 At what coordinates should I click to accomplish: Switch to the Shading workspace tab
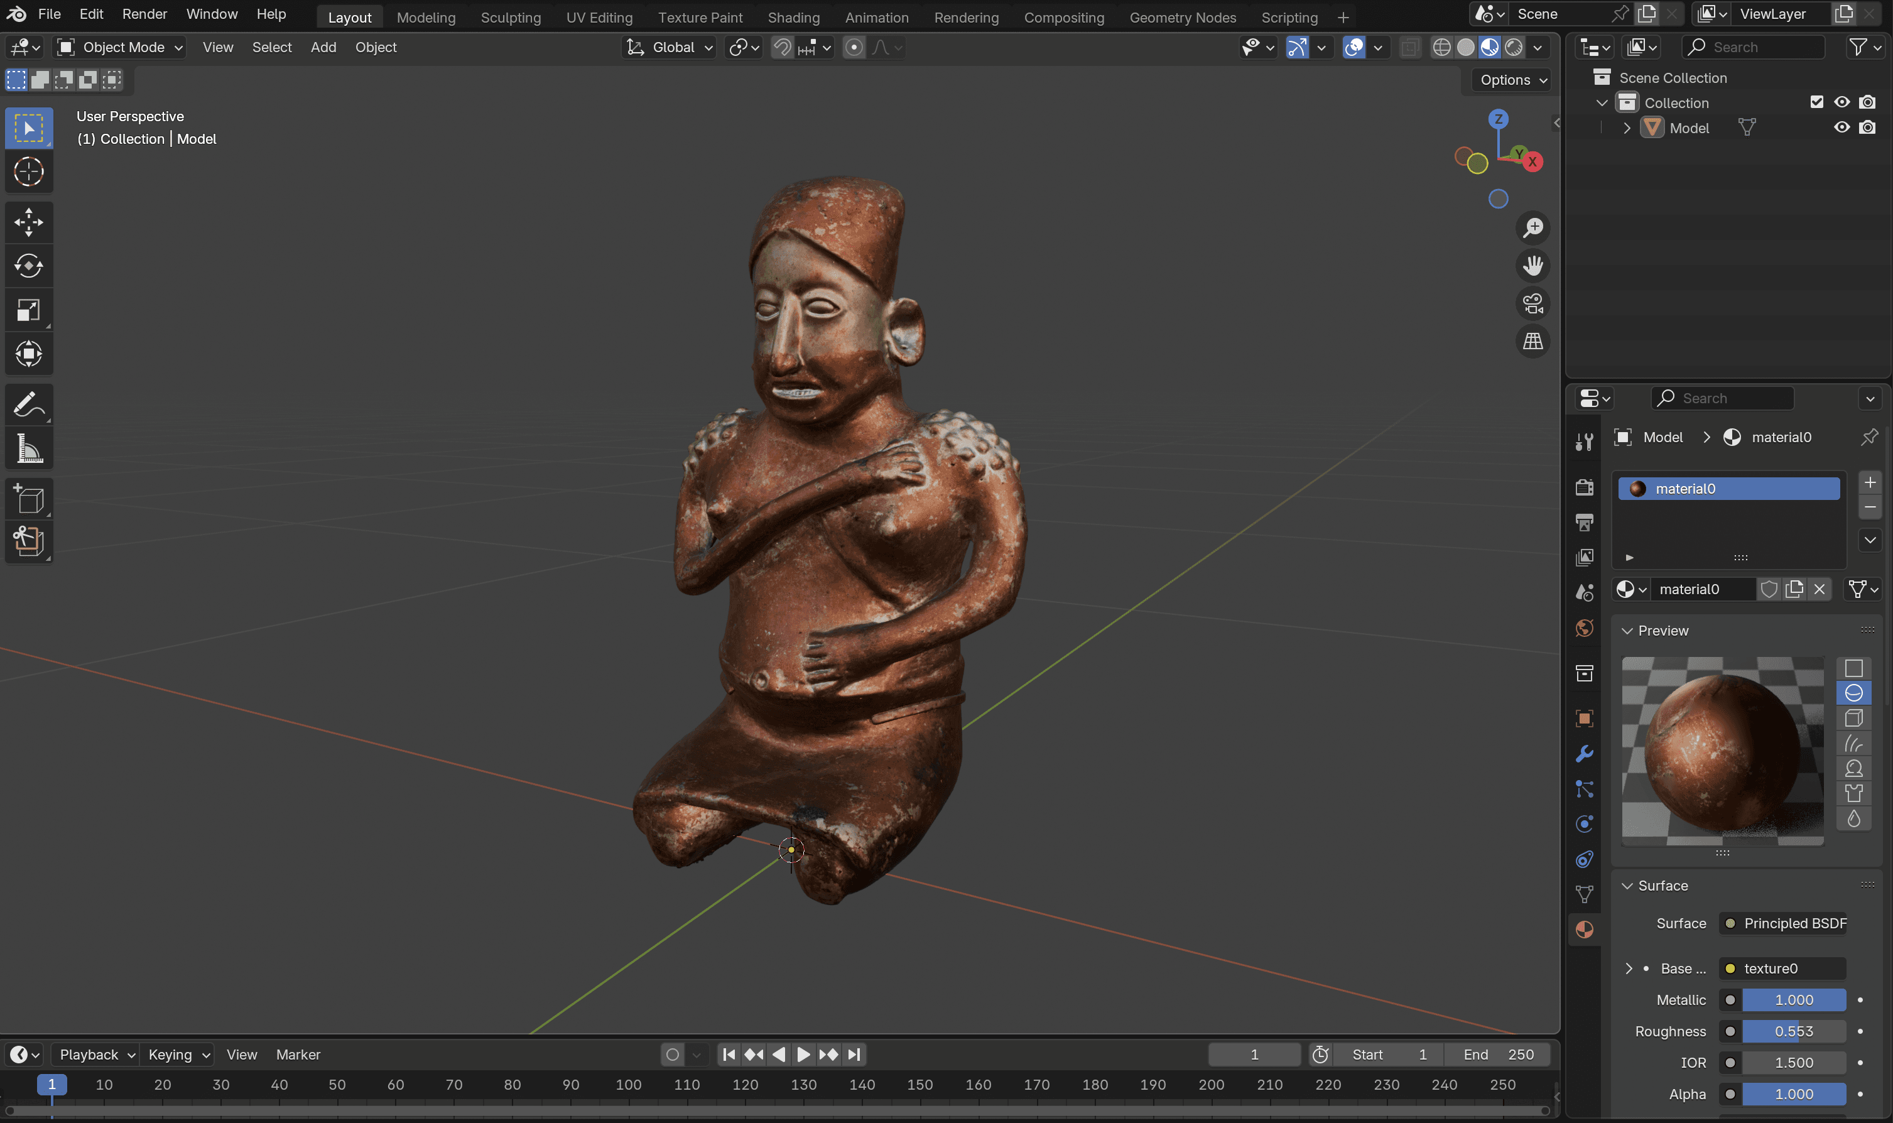pyautogui.click(x=793, y=17)
